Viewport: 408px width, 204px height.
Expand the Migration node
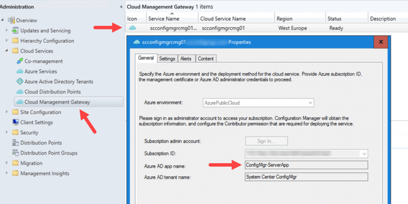(7, 163)
